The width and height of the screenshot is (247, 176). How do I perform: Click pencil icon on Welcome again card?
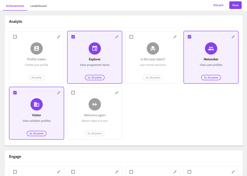117,93
